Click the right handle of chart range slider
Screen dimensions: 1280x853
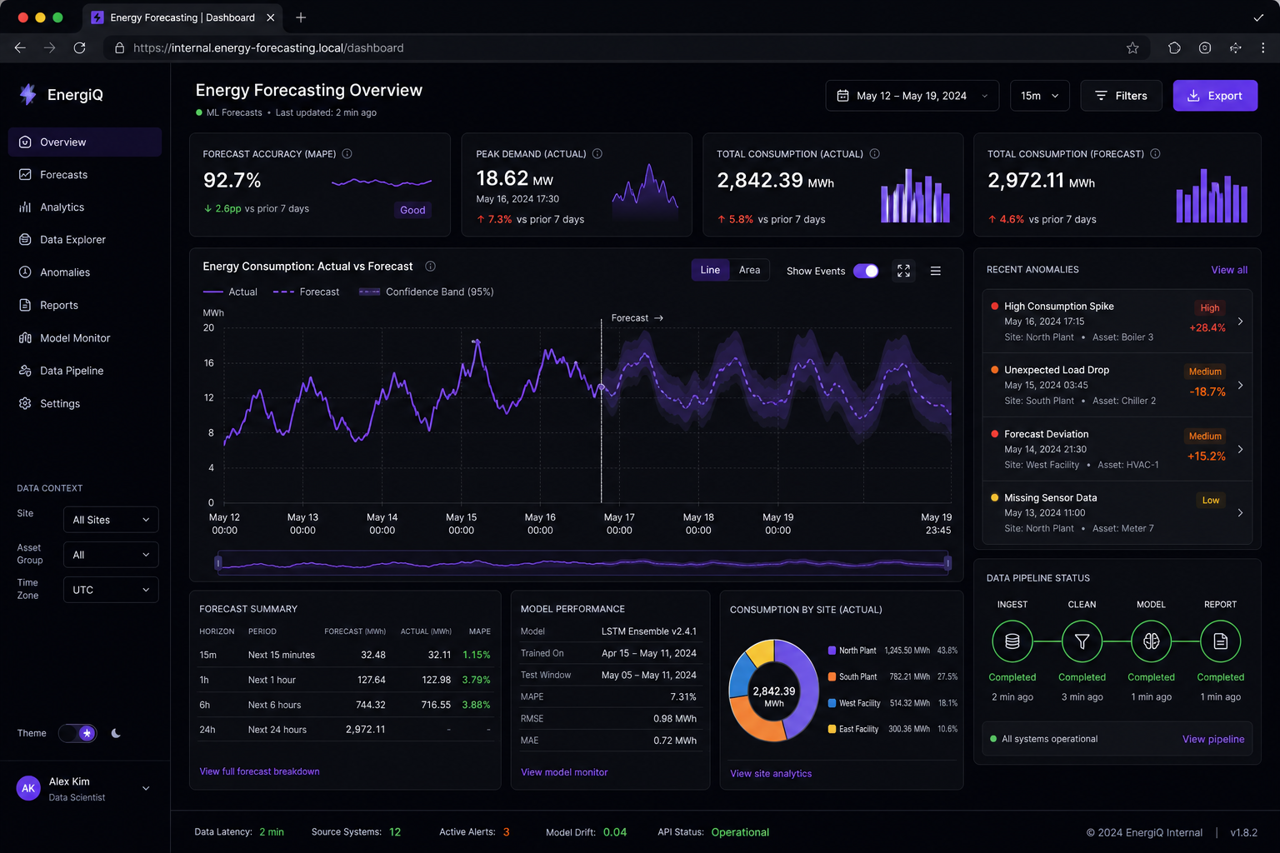[947, 564]
